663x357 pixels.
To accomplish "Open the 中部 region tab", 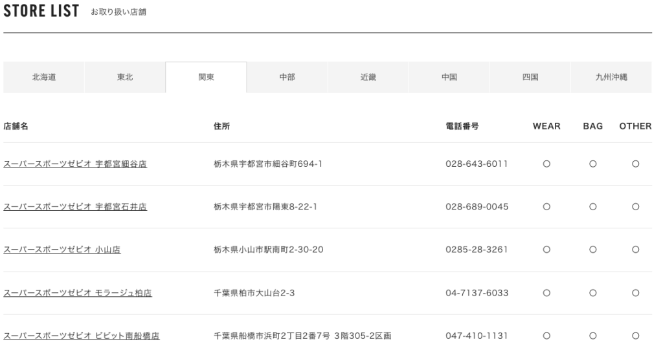I will pos(287,78).
